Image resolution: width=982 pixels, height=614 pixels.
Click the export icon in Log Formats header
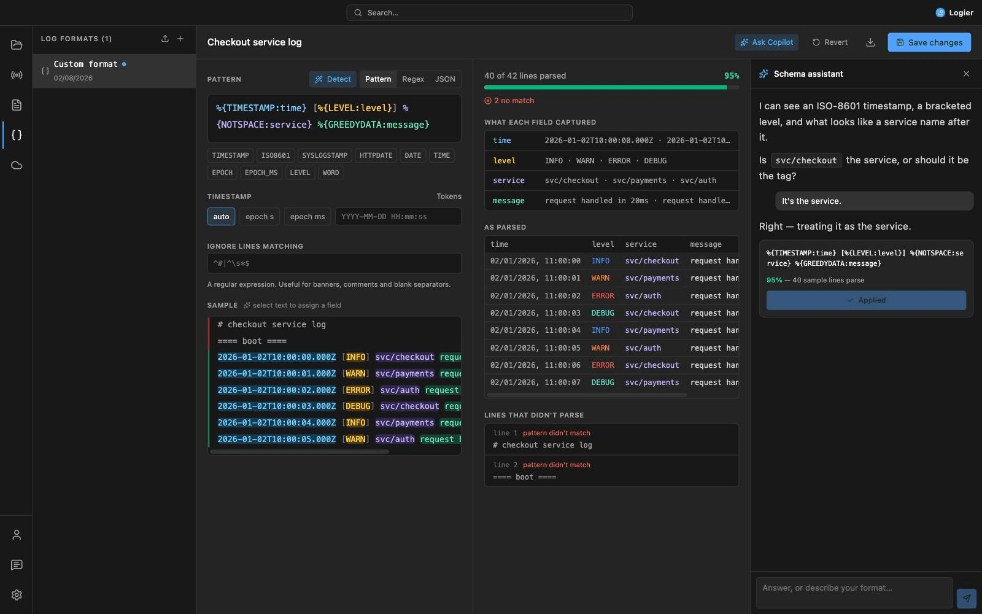(165, 39)
